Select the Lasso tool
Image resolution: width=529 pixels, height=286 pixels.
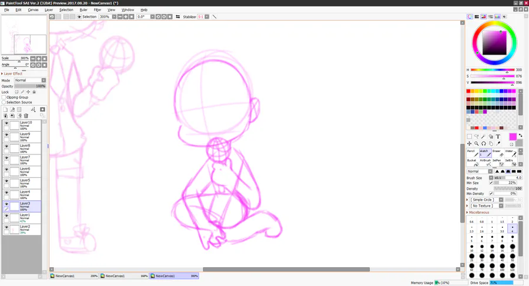(476, 137)
